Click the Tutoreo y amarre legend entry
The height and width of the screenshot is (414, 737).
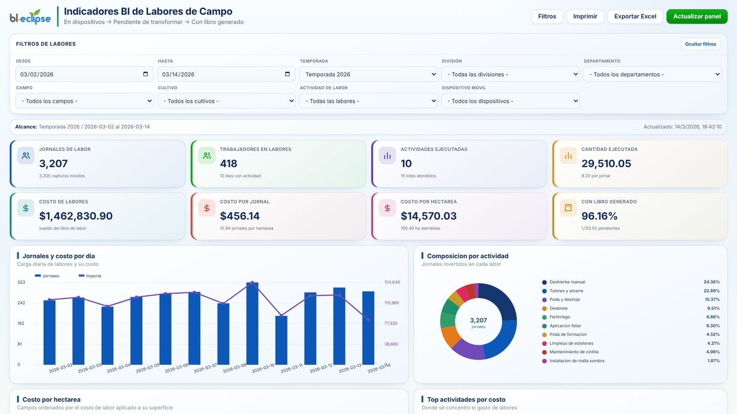[x=631, y=291]
